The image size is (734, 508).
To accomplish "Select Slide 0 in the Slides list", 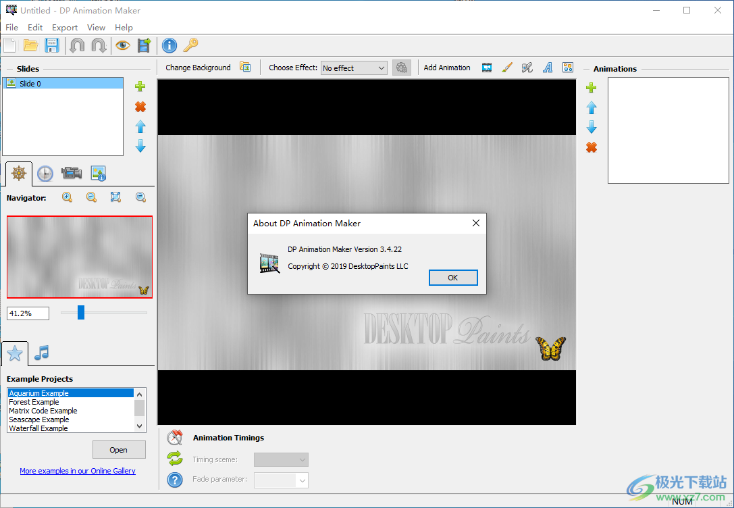I will pyautogui.click(x=63, y=83).
